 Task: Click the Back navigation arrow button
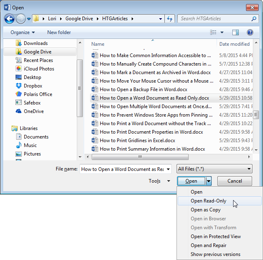click(9, 19)
